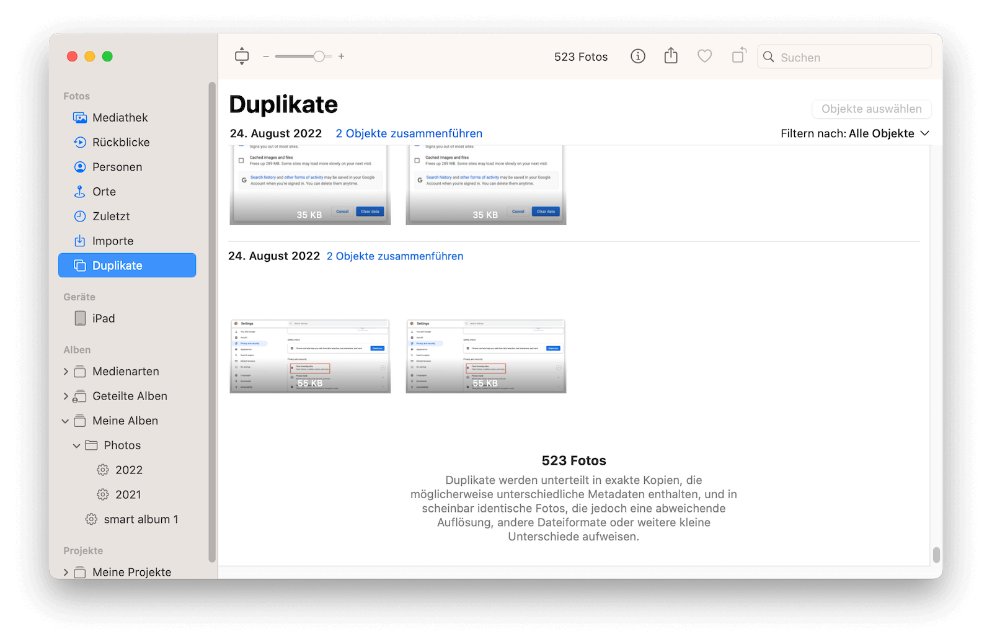Screen dimensions: 992x644
Task: Click the '523 Fotos' toolbar count
Action: (581, 57)
